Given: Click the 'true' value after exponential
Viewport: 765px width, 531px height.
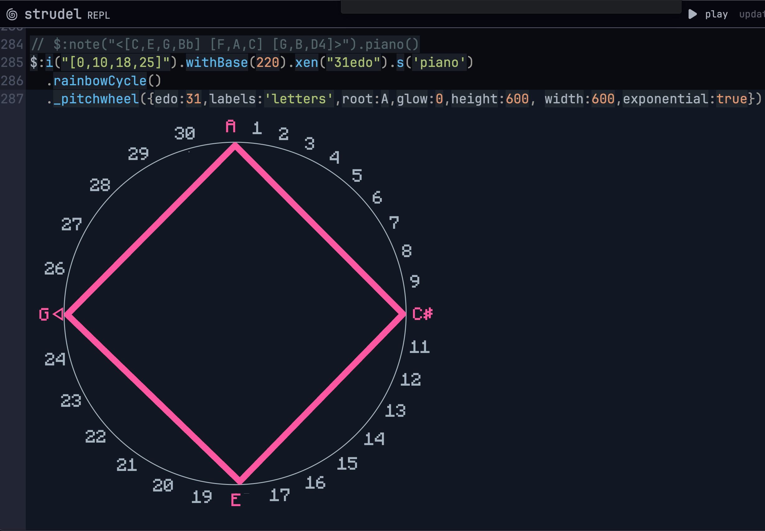Looking at the screenshot, I should (731, 99).
